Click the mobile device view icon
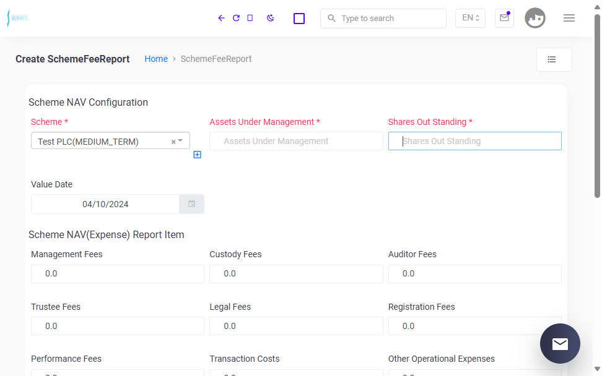Screen dimensions: 602x376 pyautogui.click(x=250, y=18)
